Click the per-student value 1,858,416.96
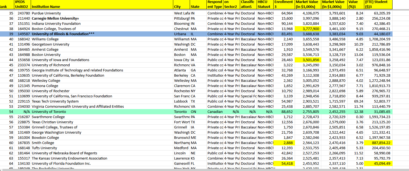This screenshot has height=171, width=409. click(x=378, y=49)
